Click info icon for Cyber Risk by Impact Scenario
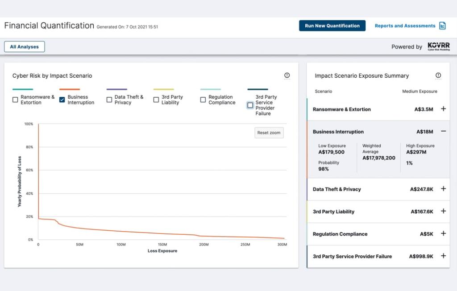This screenshot has width=457, height=291. [287, 76]
